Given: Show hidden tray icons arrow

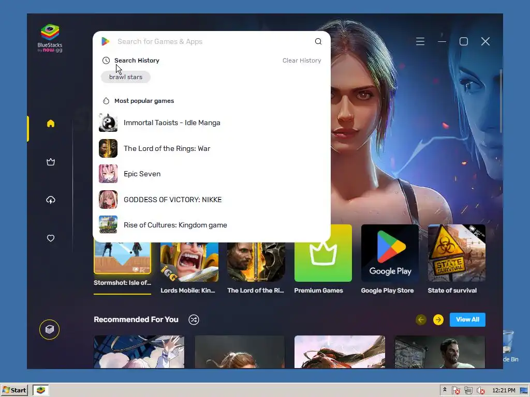Looking at the screenshot, I should point(445,390).
